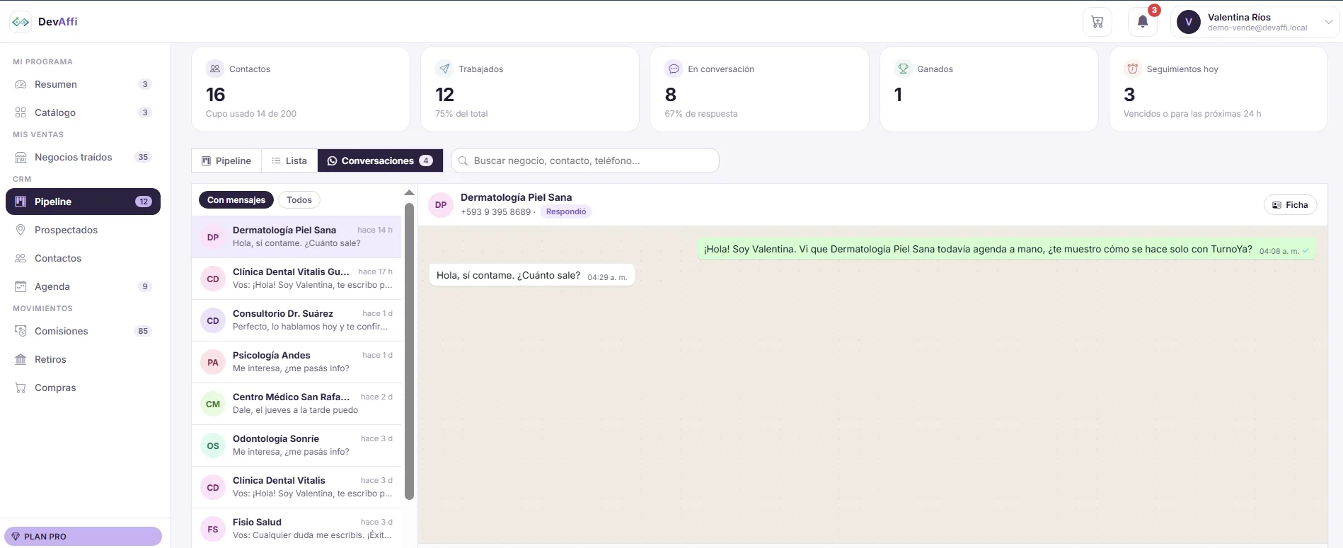Image resolution: width=1343 pixels, height=548 pixels.
Task: Open the shopping cart icon
Action: (1097, 22)
